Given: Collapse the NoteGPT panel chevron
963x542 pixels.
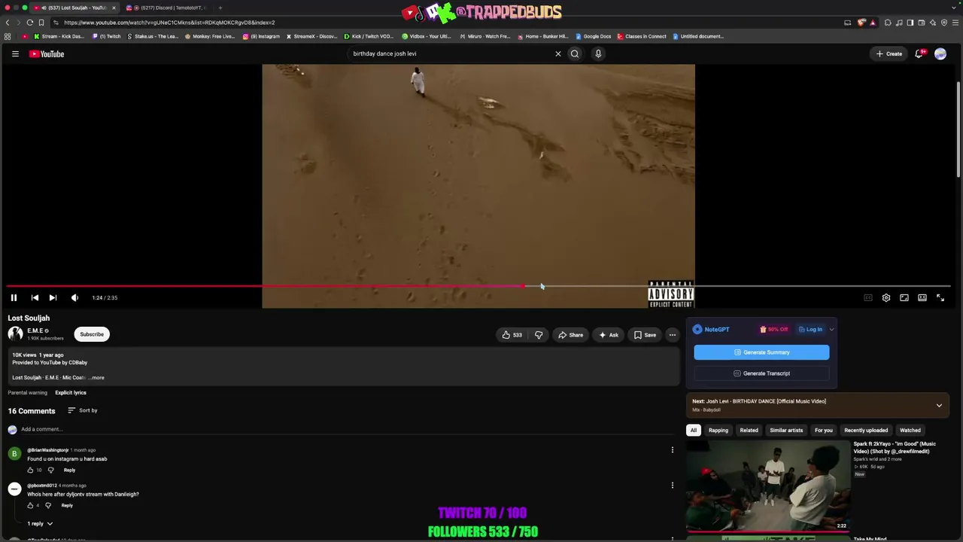Looking at the screenshot, I should pyautogui.click(x=831, y=330).
